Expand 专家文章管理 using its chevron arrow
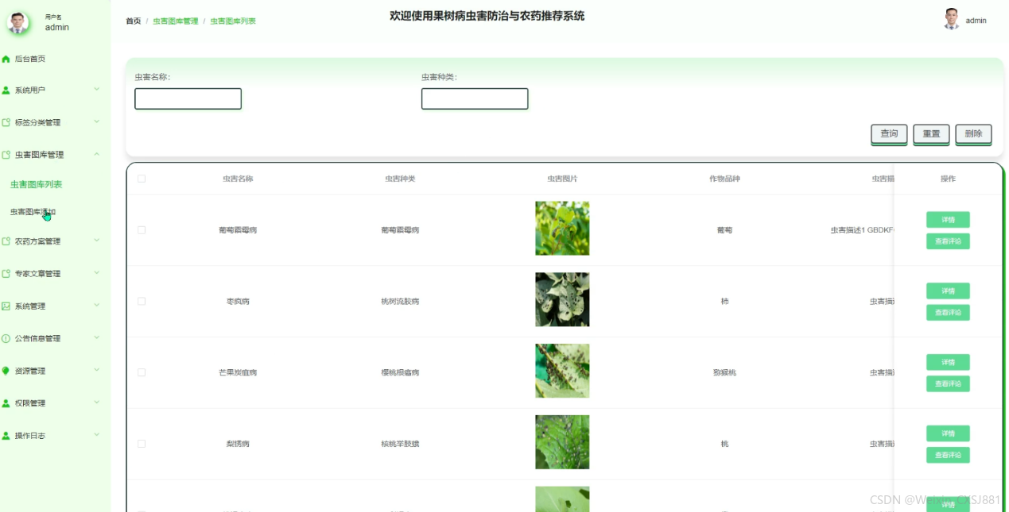The height and width of the screenshot is (512, 1009). click(97, 273)
